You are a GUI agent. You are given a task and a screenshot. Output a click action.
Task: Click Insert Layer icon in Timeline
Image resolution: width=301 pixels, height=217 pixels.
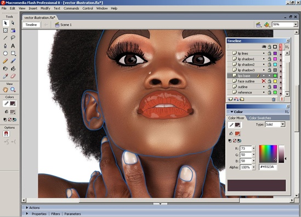[230, 99]
